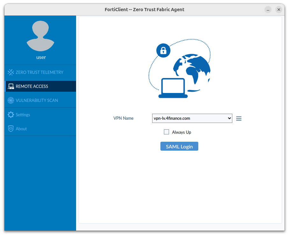Click the SAML Login button
This screenshot has height=236, width=289.
pos(179,147)
